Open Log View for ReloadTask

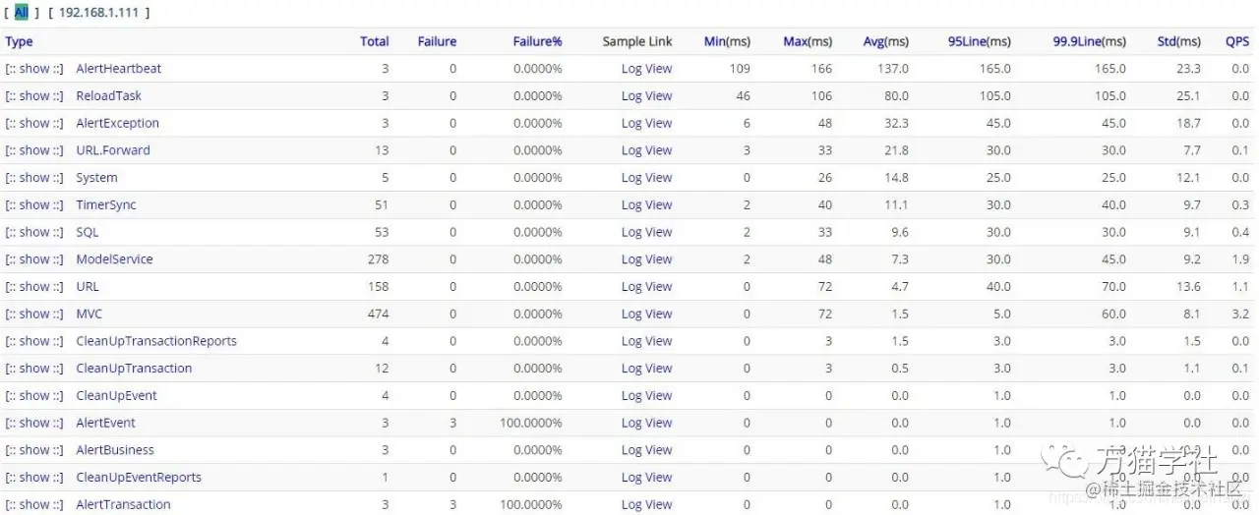[646, 96]
